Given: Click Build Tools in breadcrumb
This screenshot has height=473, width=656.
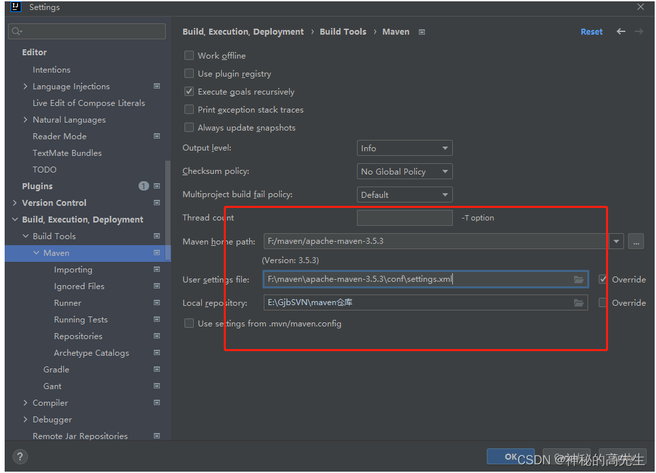Looking at the screenshot, I should pos(342,32).
